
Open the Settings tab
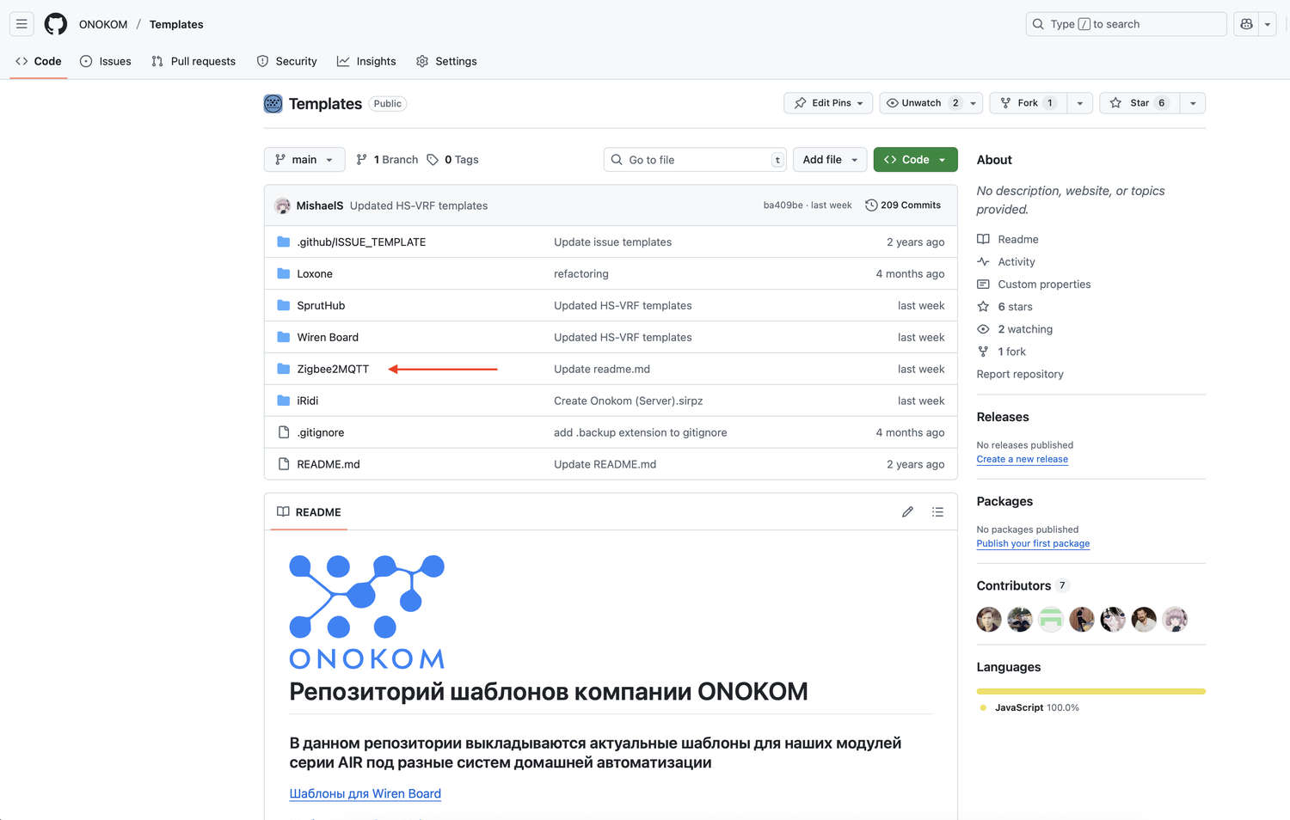[446, 61]
